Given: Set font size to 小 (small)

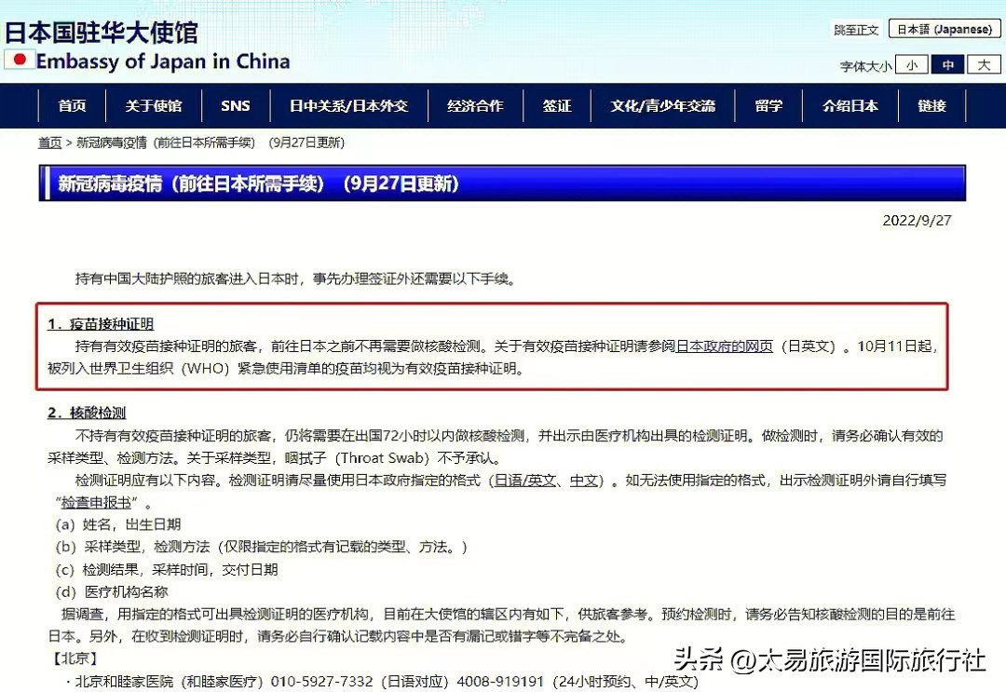Looking at the screenshot, I should tap(912, 64).
